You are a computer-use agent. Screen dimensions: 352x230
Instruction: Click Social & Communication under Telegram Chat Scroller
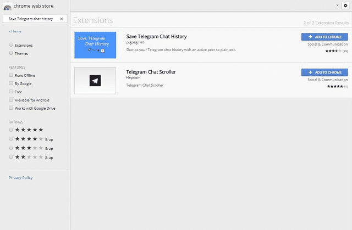pyautogui.click(x=328, y=80)
